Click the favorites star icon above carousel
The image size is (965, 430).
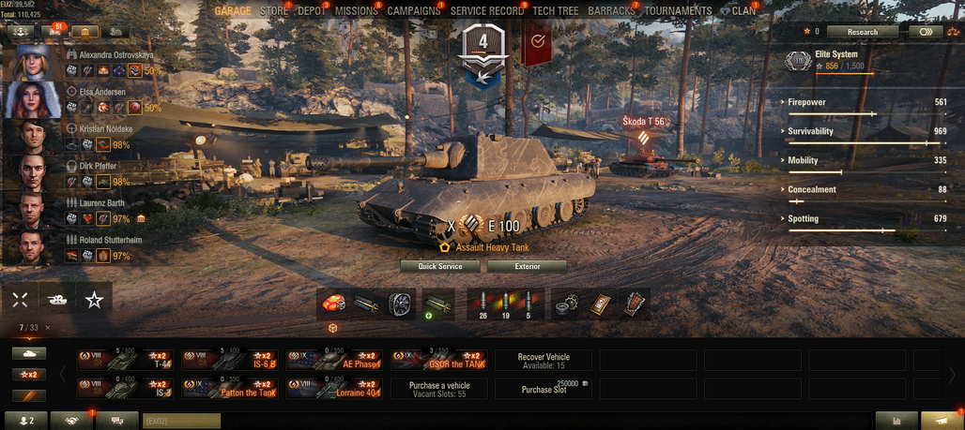94,300
